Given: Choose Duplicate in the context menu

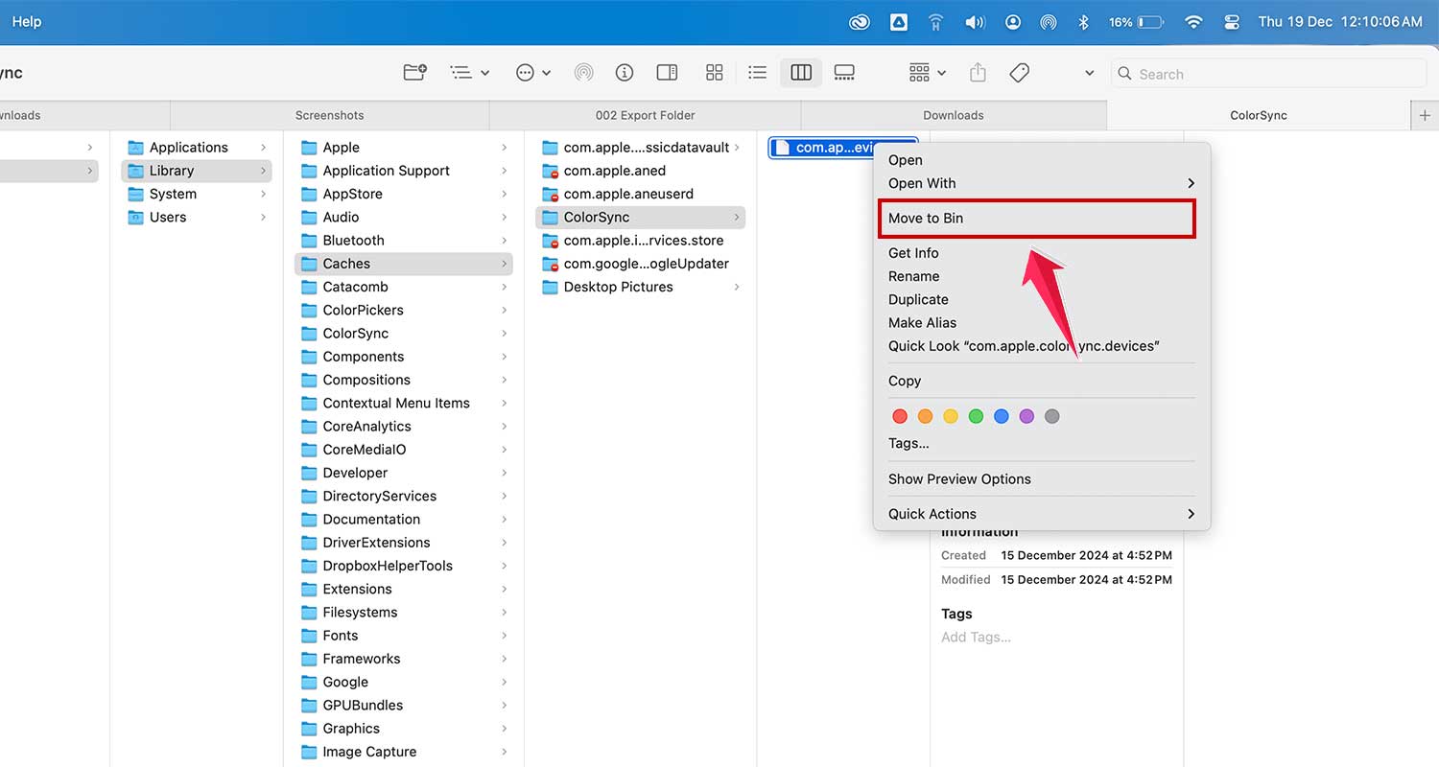Looking at the screenshot, I should pos(918,299).
